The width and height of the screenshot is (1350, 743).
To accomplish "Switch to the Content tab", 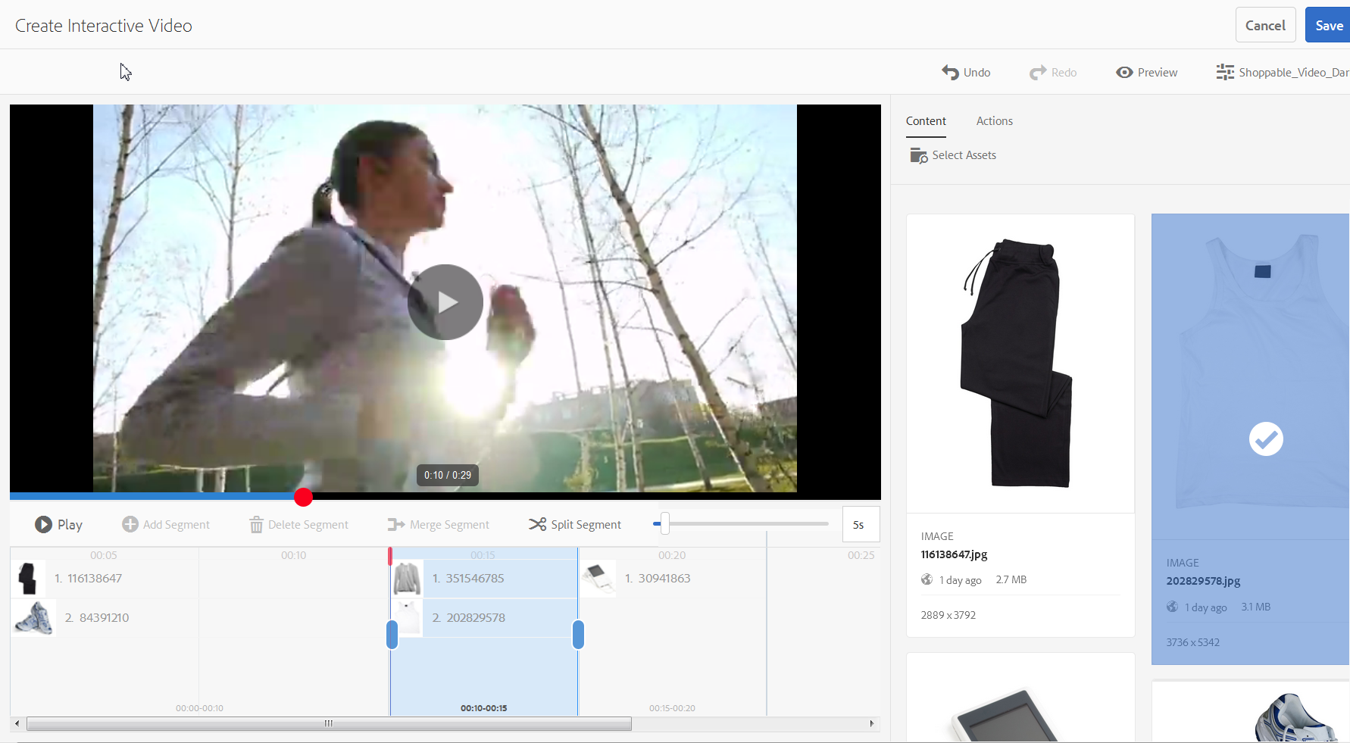I will 926,121.
